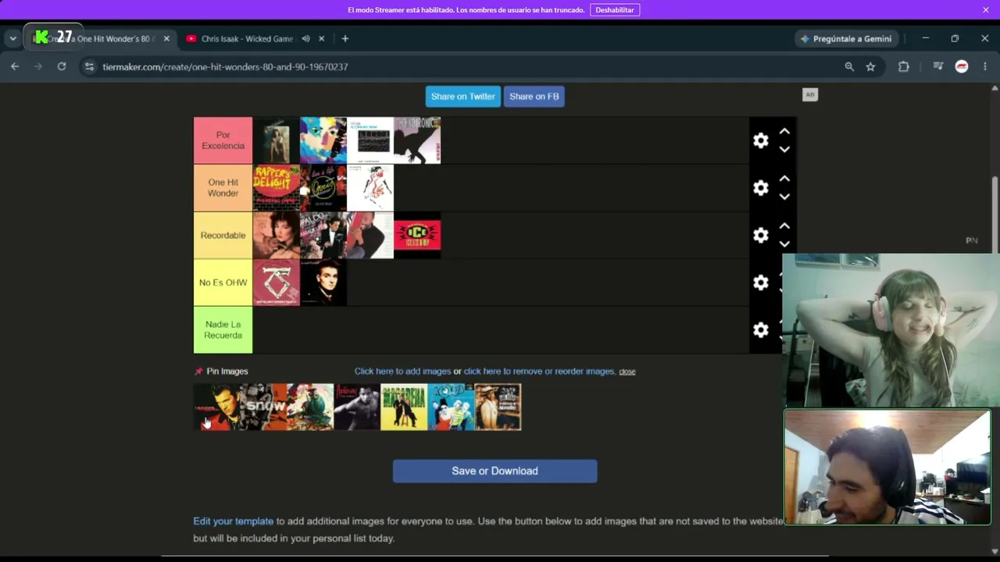
Task: Close the Chris Isaak Wicked Game tab
Action: [x=321, y=38]
